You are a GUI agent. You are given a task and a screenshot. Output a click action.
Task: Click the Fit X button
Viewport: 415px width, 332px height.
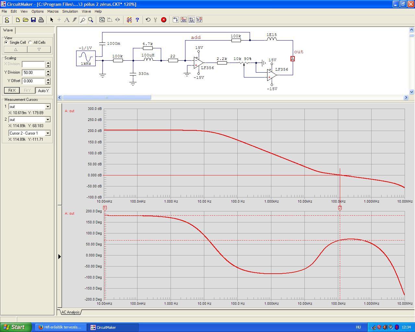pyautogui.click(x=12, y=90)
